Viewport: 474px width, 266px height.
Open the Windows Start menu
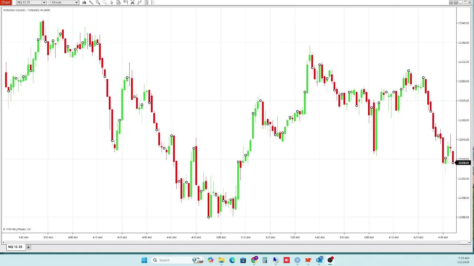[x=144, y=260]
